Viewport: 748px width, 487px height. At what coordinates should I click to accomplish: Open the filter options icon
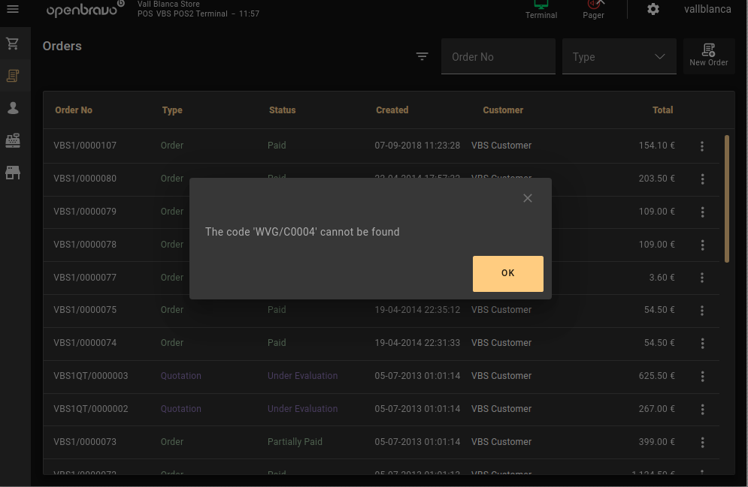(422, 57)
